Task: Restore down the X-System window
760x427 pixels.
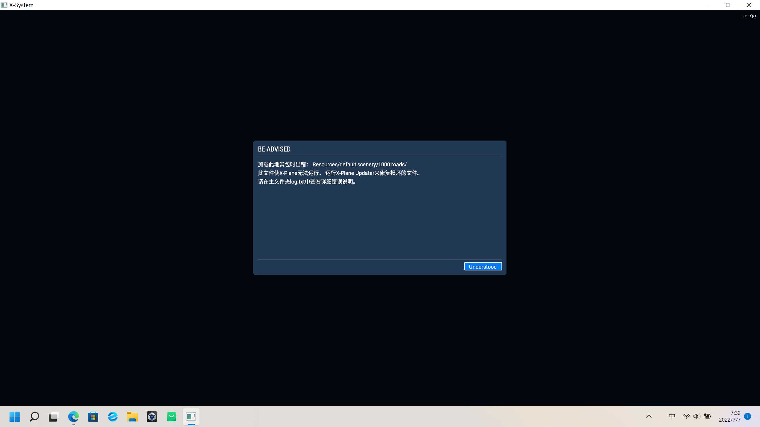Action: tap(728, 5)
